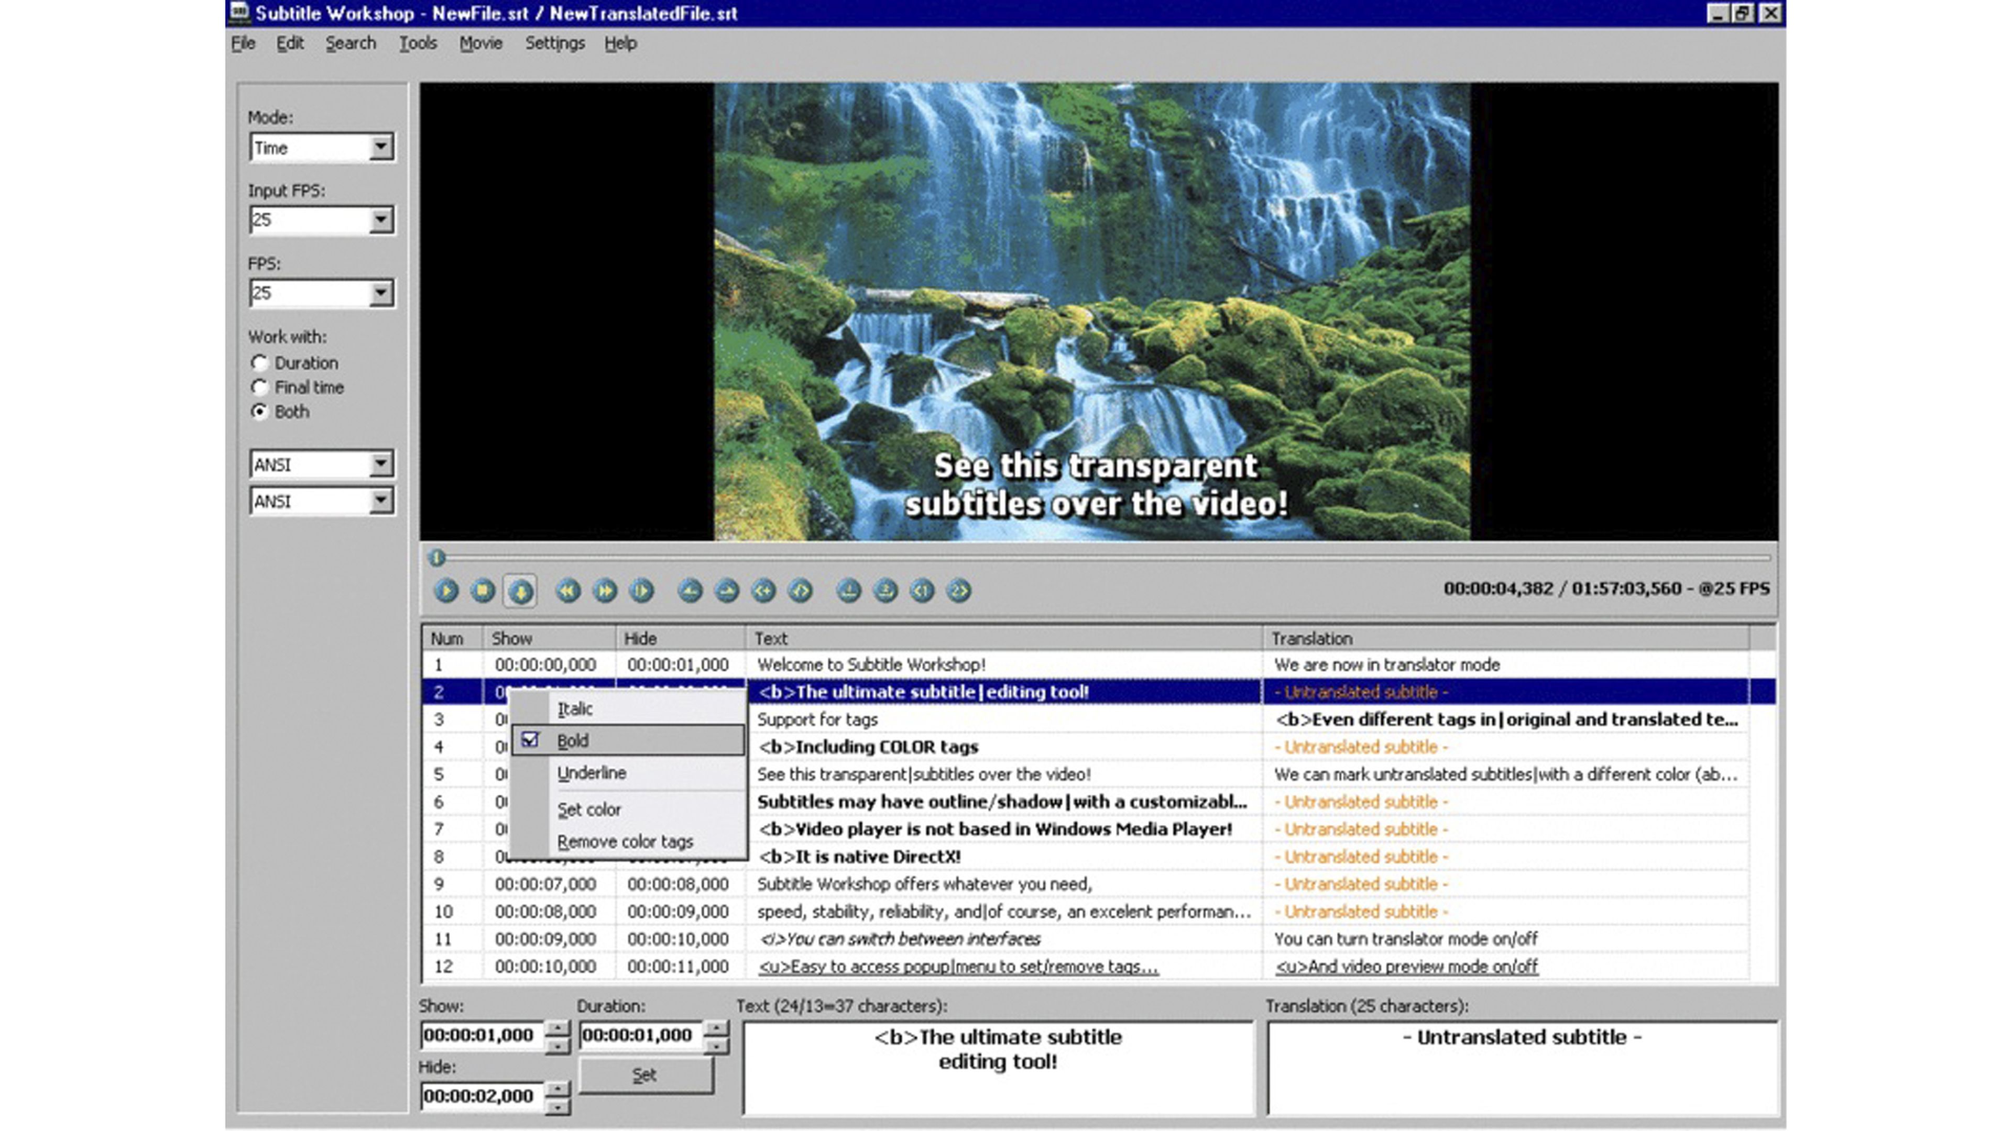The width and height of the screenshot is (2012, 1131).
Task: Click the video seek slider handle
Action: 436,557
